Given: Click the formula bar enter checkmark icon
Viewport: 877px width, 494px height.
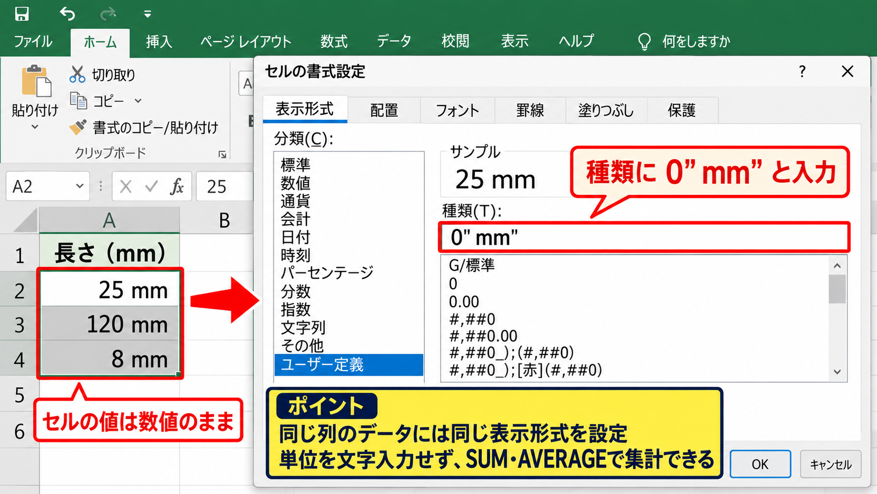Looking at the screenshot, I should point(152,186).
